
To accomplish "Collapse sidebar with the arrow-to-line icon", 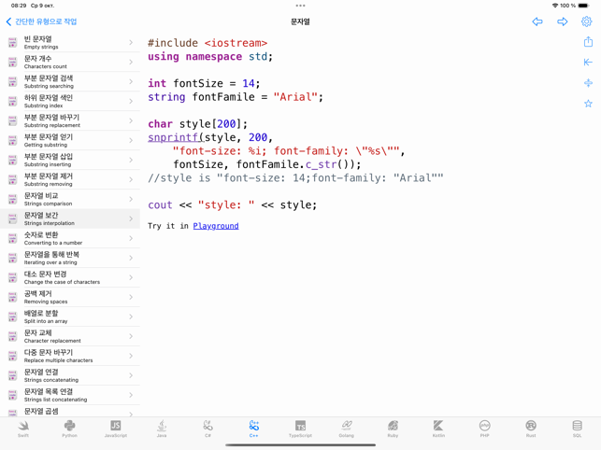I will tap(588, 62).
